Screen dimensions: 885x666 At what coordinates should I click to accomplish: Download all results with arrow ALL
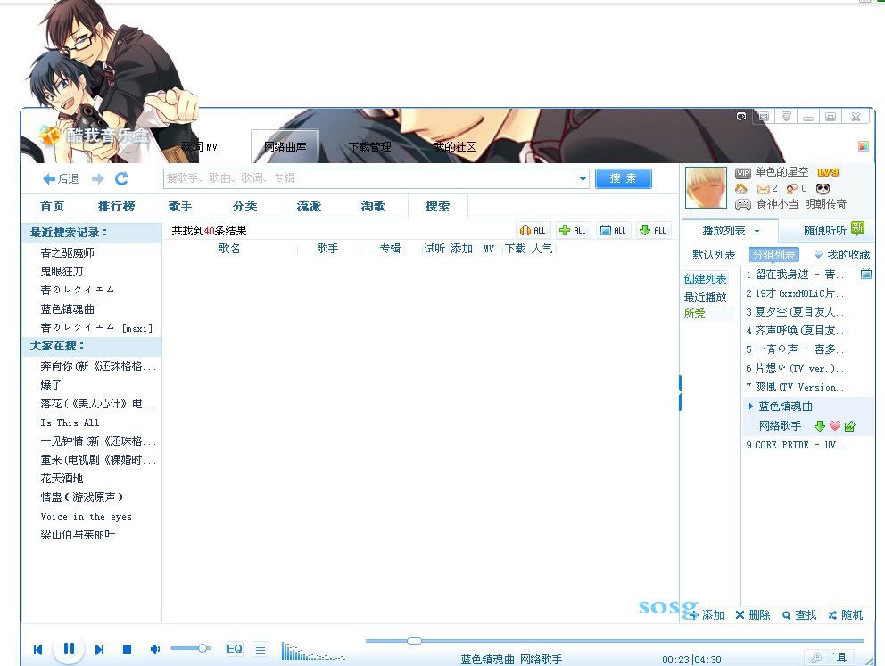(653, 230)
